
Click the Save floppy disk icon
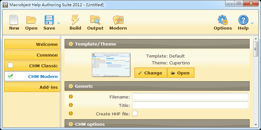click(x=49, y=20)
